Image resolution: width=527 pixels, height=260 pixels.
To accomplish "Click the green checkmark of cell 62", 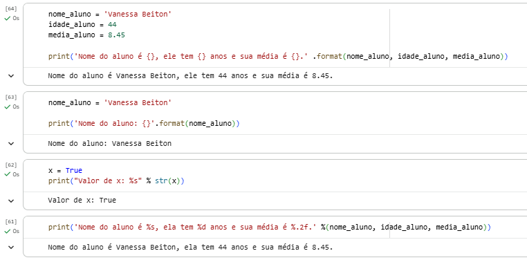I will 7,174.
